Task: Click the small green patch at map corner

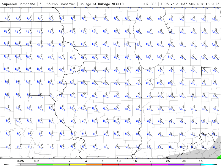Action: pyautogui.click(x=219, y=157)
